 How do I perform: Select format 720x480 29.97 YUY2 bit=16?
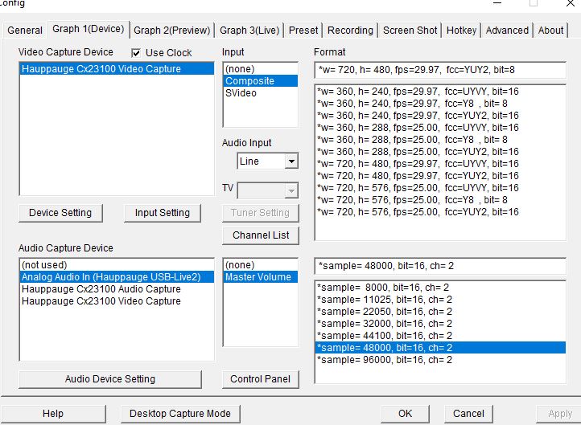pyautogui.click(x=440, y=176)
